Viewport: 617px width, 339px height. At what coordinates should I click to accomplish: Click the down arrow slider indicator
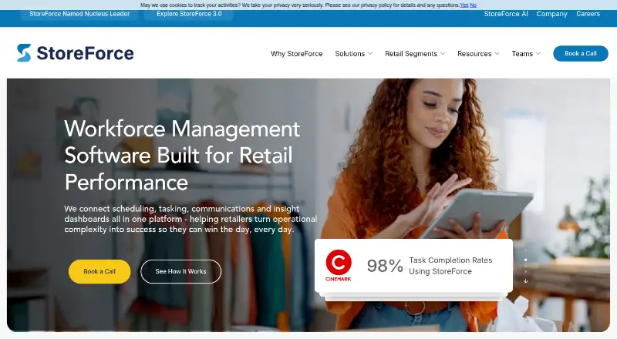(525, 280)
